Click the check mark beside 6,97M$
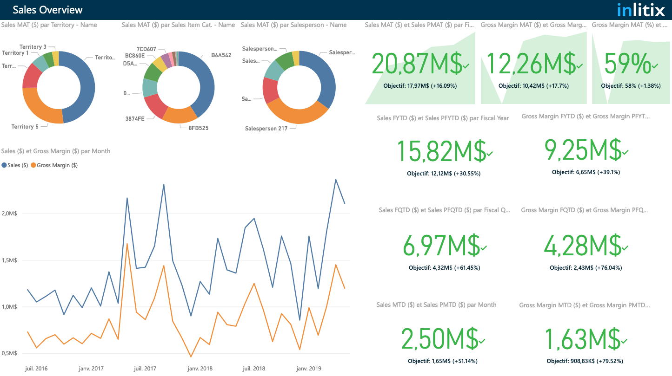Viewport: 672px width, 376px height. (x=484, y=248)
